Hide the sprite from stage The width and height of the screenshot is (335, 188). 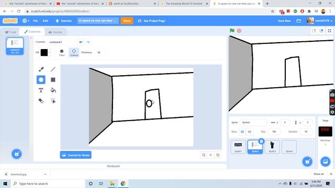[250, 132]
